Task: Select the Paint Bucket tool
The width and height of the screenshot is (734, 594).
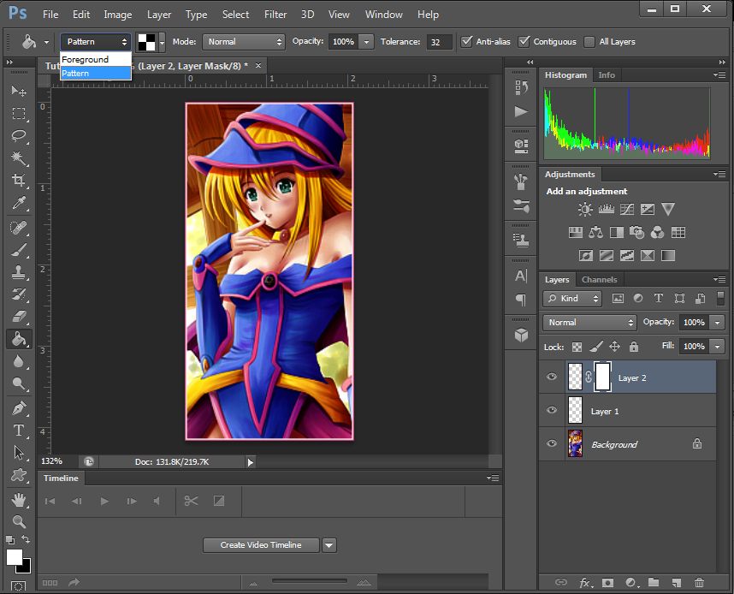Action: [x=19, y=339]
